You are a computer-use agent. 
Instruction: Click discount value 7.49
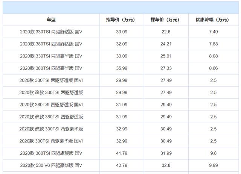[x=214, y=32]
